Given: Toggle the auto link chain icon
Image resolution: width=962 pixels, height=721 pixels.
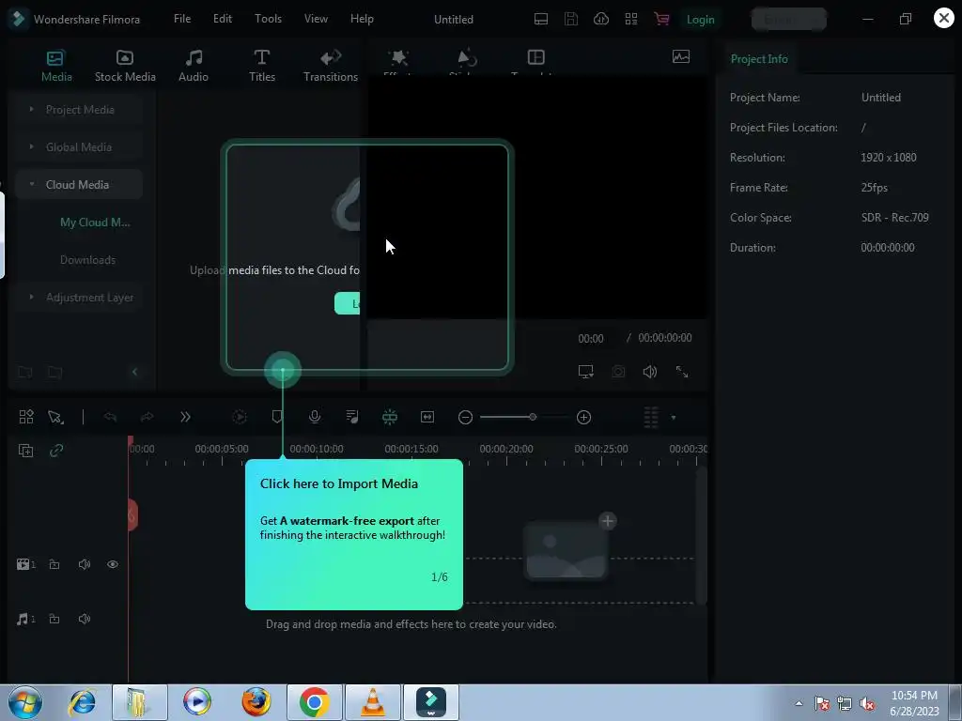Looking at the screenshot, I should pyautogui.click(x=56, y=451).
